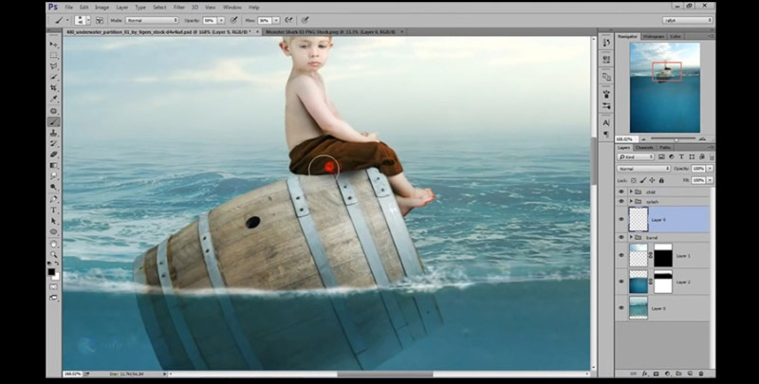Select the Hand tool

pyautogui.click(x=54, y=245)
